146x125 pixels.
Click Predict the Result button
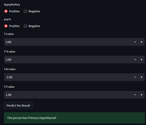(x=18, y=106)
